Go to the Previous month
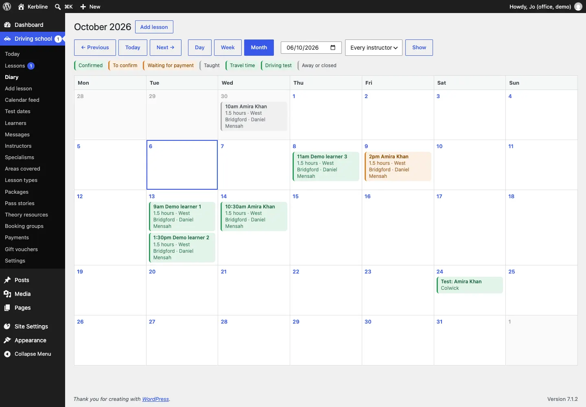586x407 pixels. tap(95, 48)
